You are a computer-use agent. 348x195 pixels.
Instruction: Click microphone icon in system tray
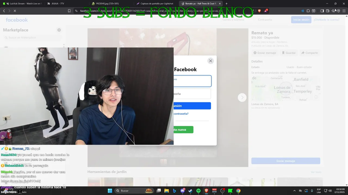pos(312,191)
